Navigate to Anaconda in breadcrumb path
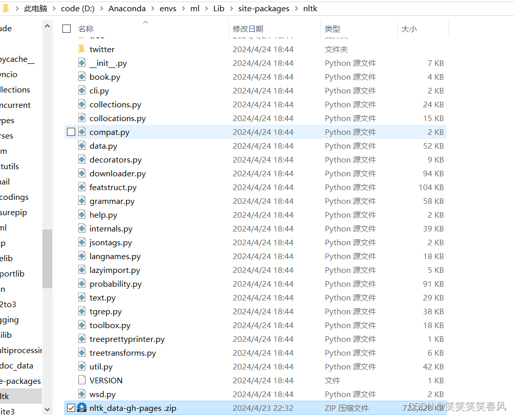The width and height of the screenshot is (514, 416). (127, 9)
